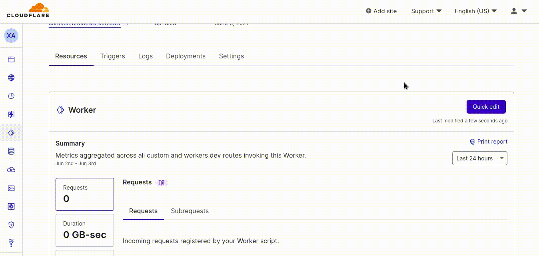Image resolution: width=539 pixels, height=256 pixels.
Task: Open the Last 24 hours time range dropdown
Action: coord(479,158)
